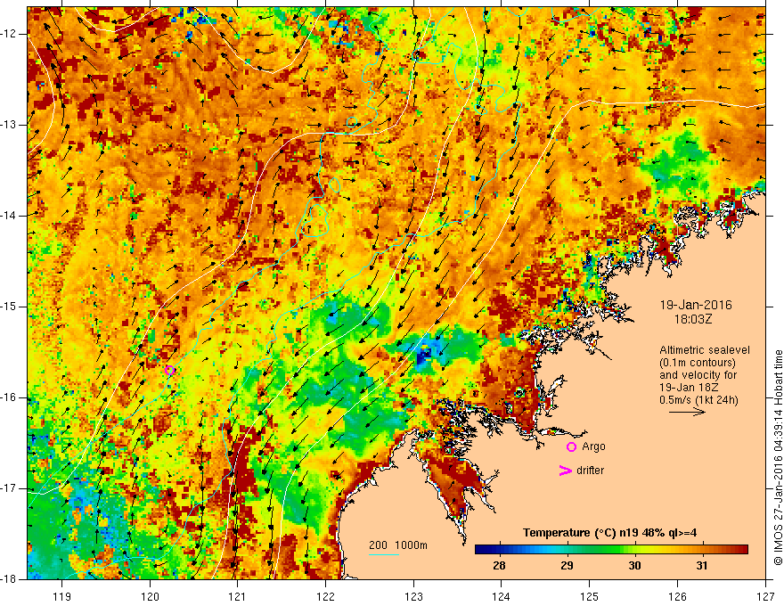The width and height of the screenshot is (784, 606).
Task: Click longitude axis label 120
Action: click(x=150, y=596)
